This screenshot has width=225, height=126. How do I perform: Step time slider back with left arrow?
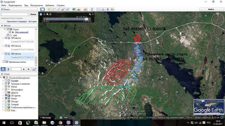click(x=45, y=19)
